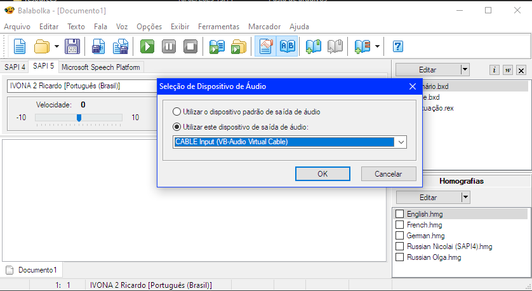The height and width of the screenshot is (291, 532).
Task: Click the save floppy disk icon
Action: pos(72,46)
